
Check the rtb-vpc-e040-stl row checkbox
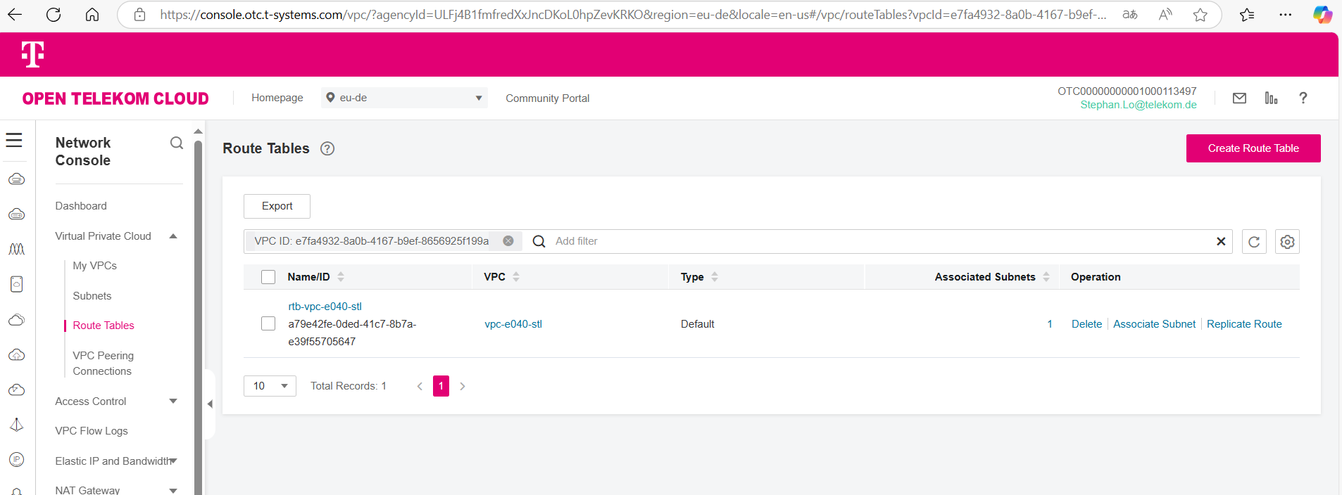point(268,323)
